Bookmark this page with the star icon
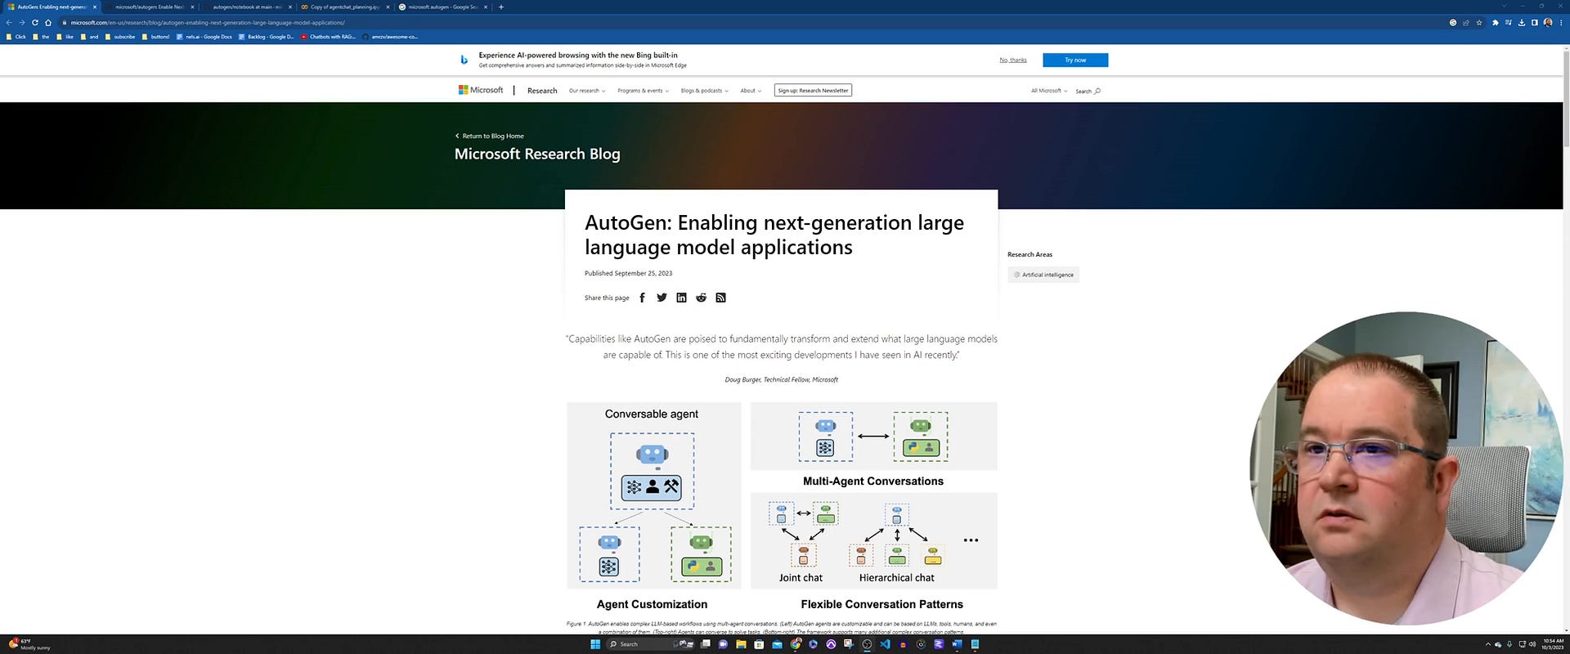Screen dimensions: 1570x654 coord(1479,23)
